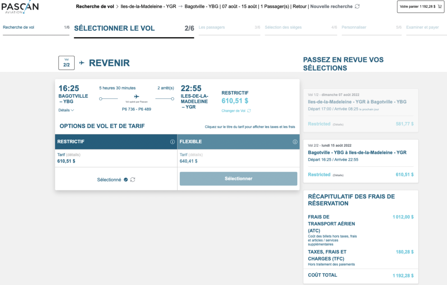Click the refresh icon beside Sélectionné
The height and width of the screenshot is (285, 447).
point(133,180)
